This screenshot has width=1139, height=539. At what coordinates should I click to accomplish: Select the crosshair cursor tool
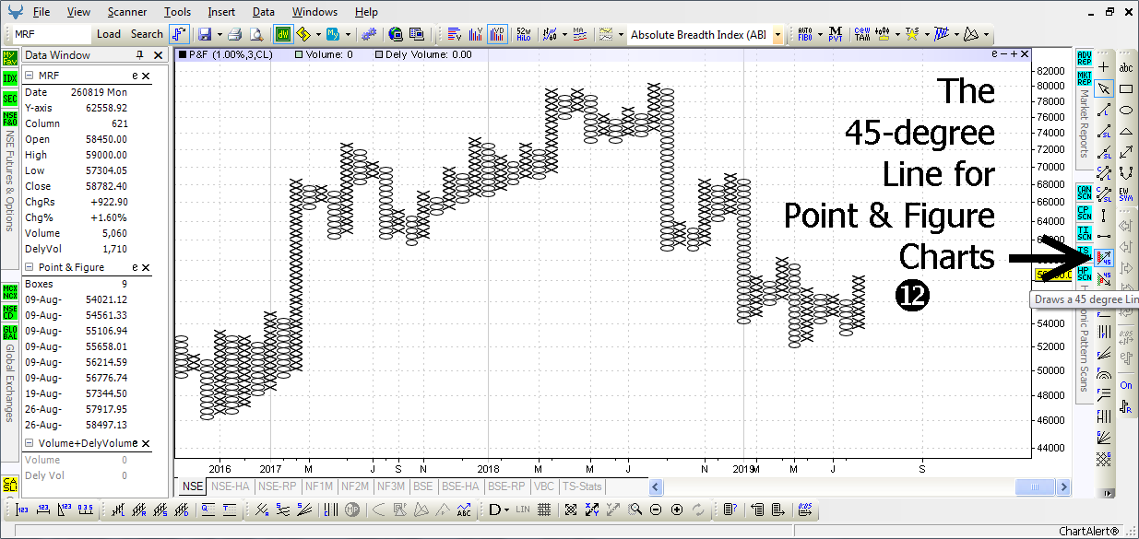[x=1104, y=67]
